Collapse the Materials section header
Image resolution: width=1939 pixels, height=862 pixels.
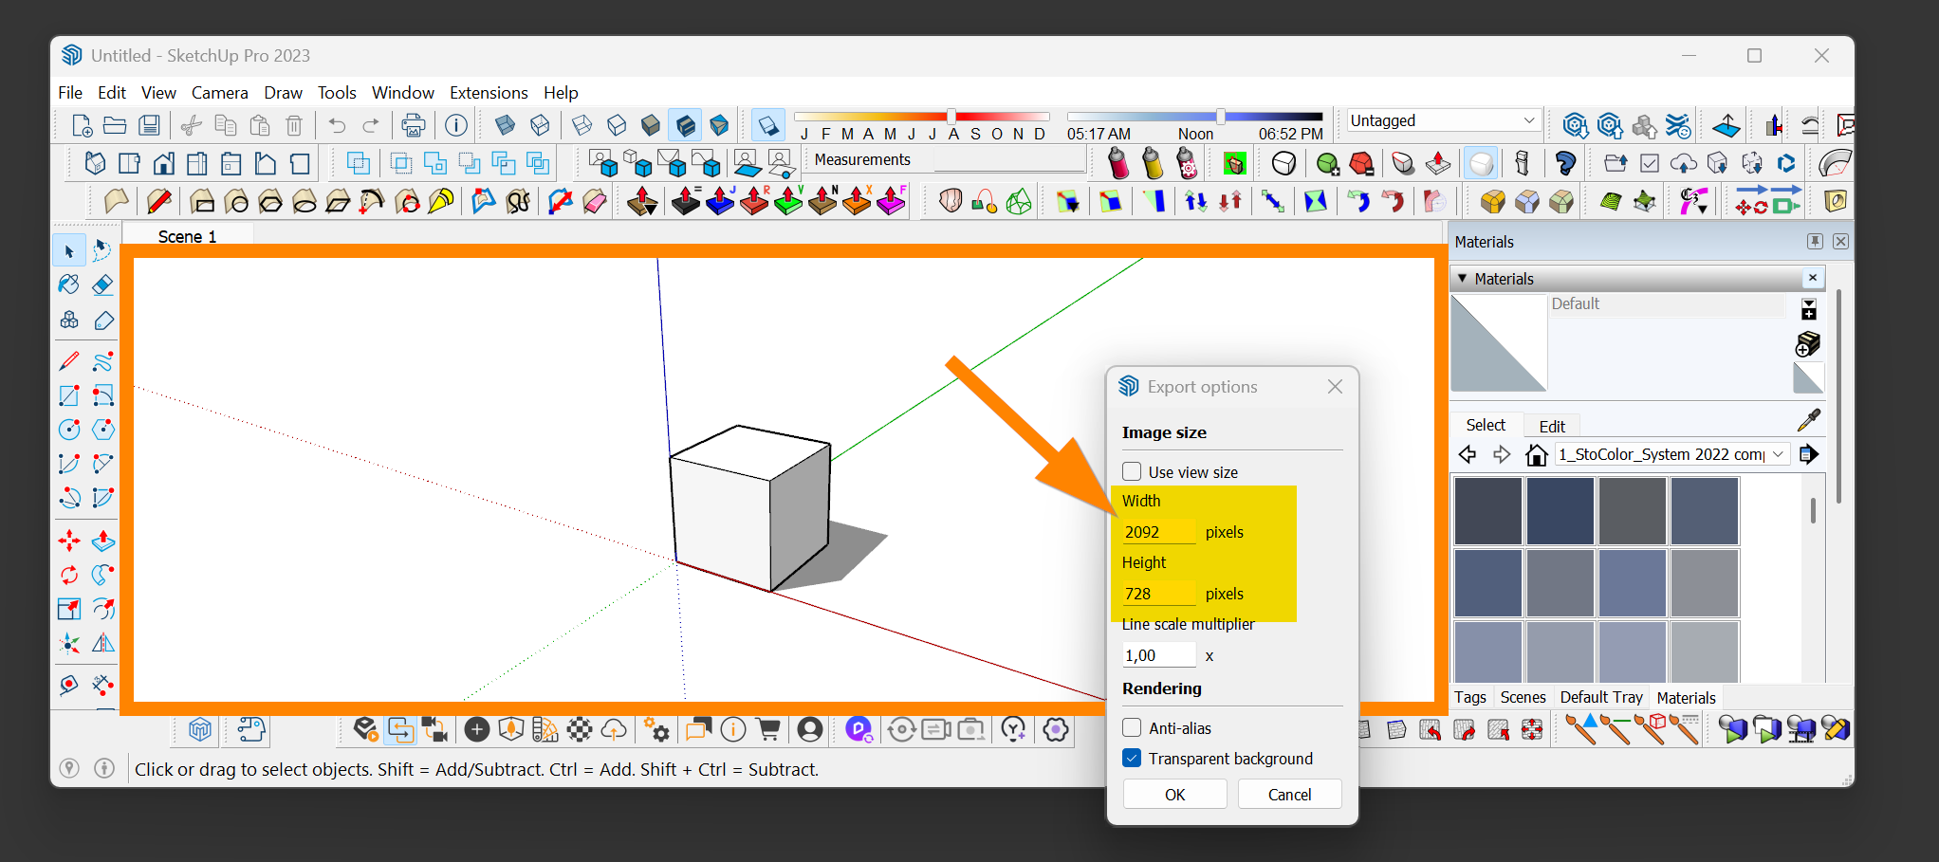tap(1464, 278)
